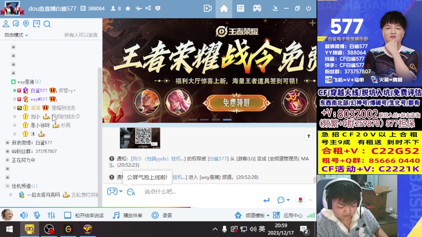Open the user list icon in sidebar

[6, 24]
